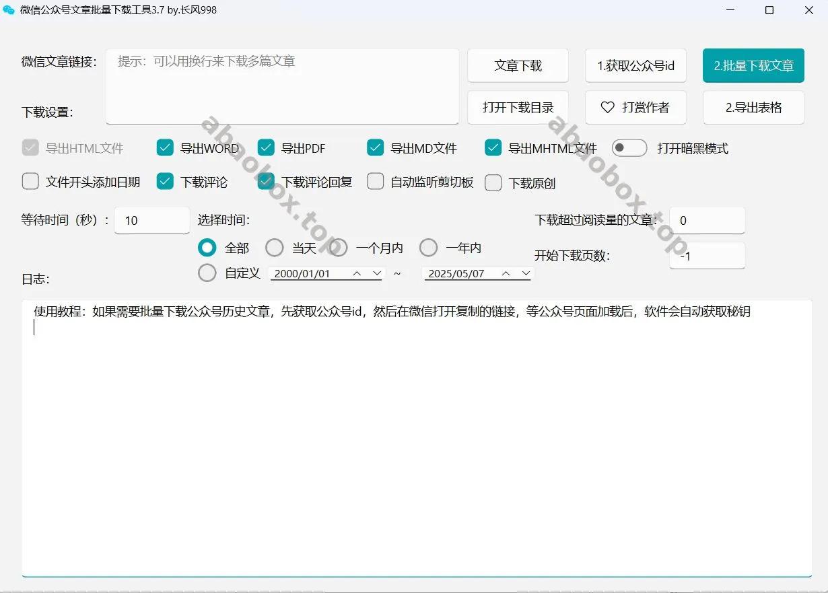This screenshot has width=828, height=593.
Task: Click the 下载设置 label
Action: tap(47, 112)
